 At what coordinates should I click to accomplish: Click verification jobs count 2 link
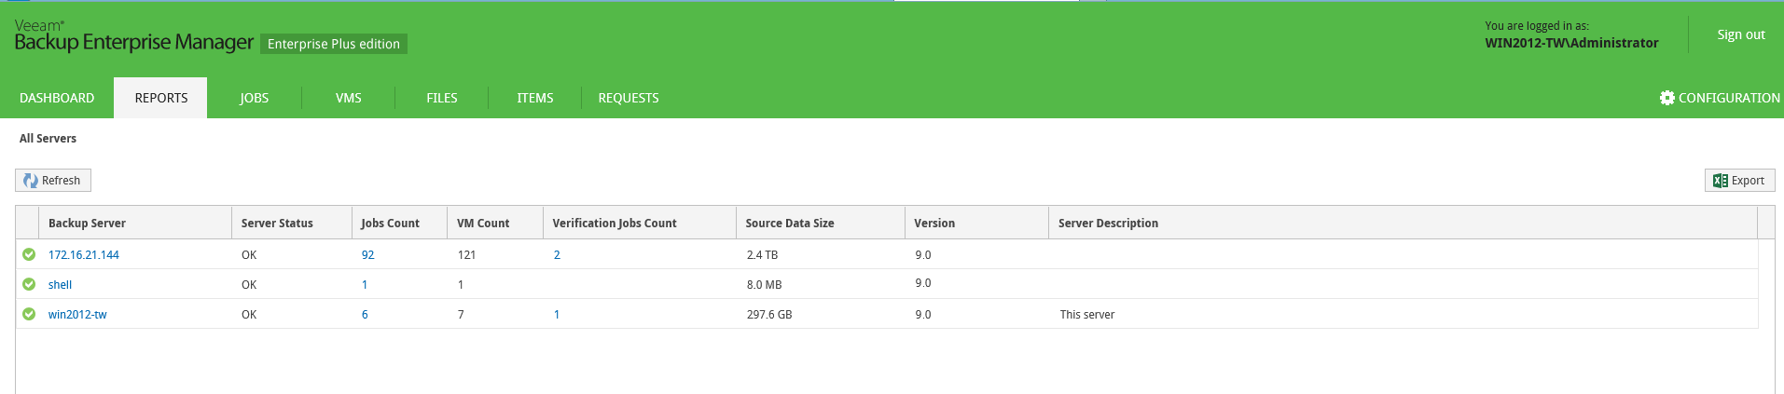[557, 255]
